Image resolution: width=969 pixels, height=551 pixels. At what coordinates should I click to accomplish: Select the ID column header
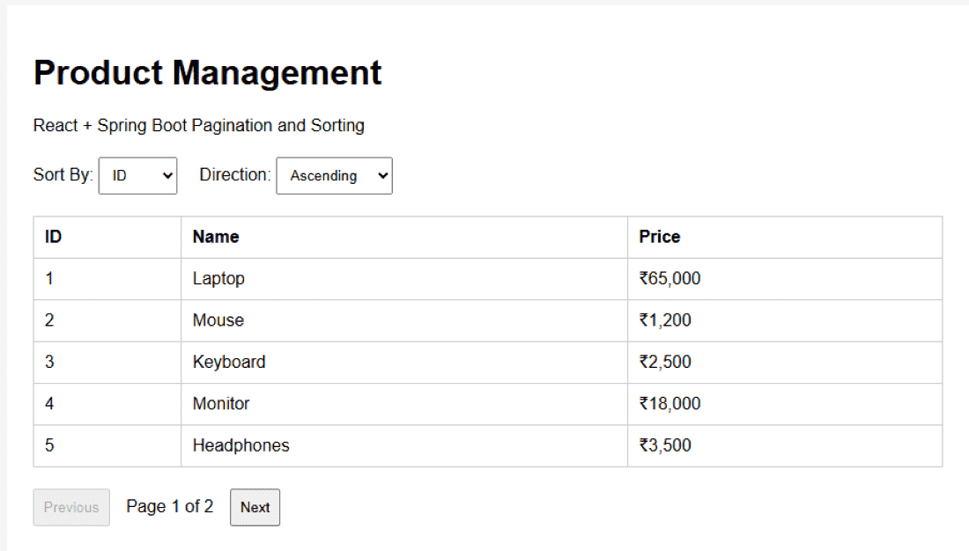click(107, 237)
